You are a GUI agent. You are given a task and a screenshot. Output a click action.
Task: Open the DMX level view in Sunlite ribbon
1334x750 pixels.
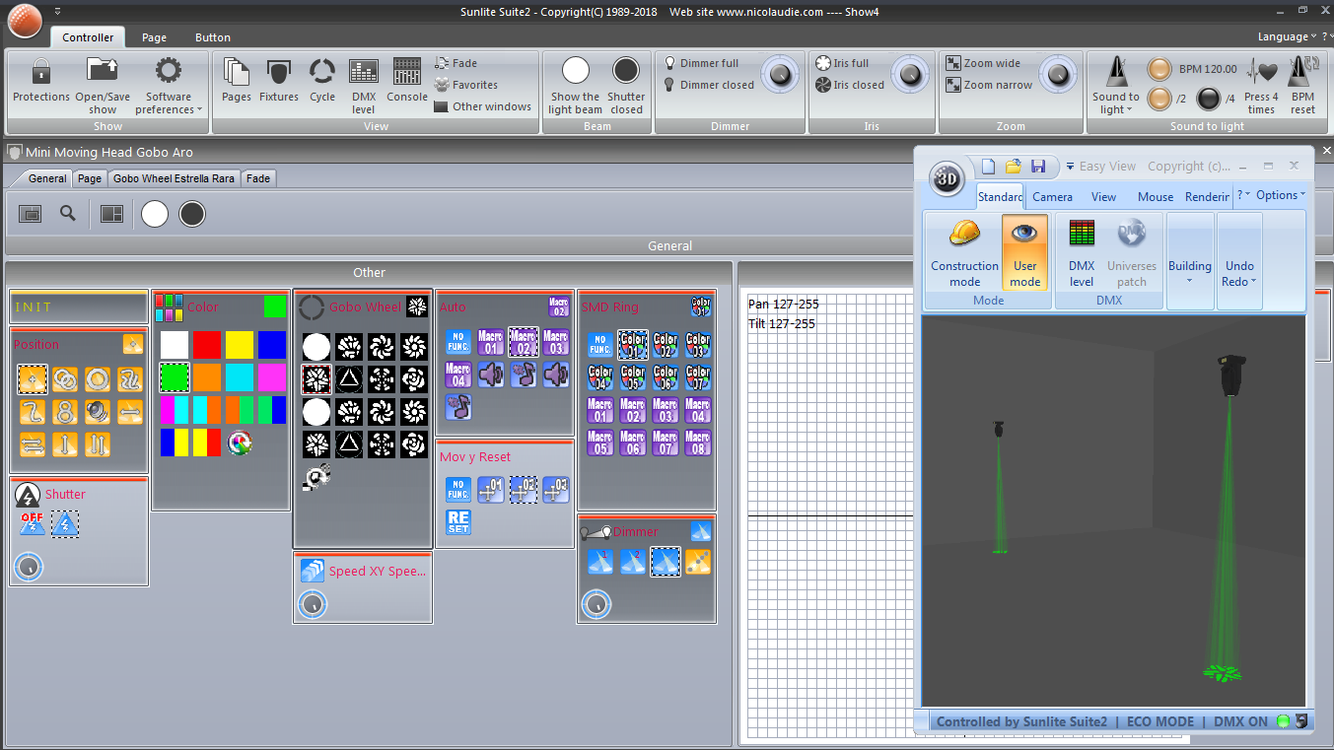tap(364, 85)
